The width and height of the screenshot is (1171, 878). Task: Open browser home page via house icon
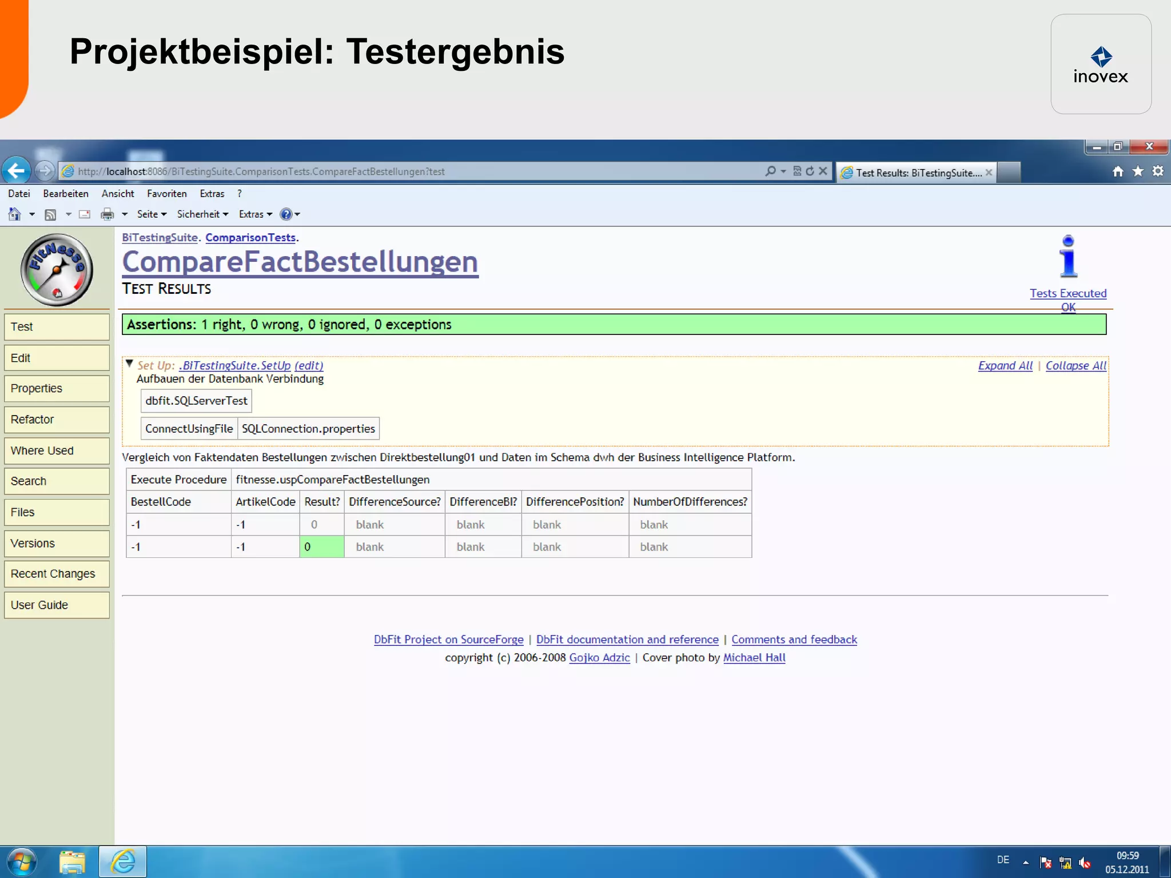tap(1118, 171)
